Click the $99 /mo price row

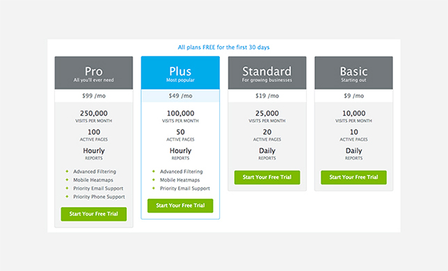pyautogui.click(x=94, y=96)
